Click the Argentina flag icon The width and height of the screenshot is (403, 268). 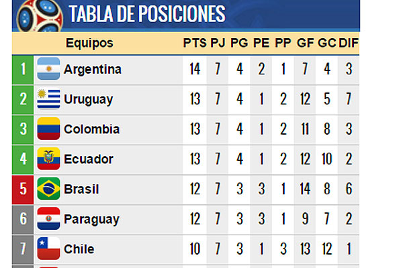48,69
